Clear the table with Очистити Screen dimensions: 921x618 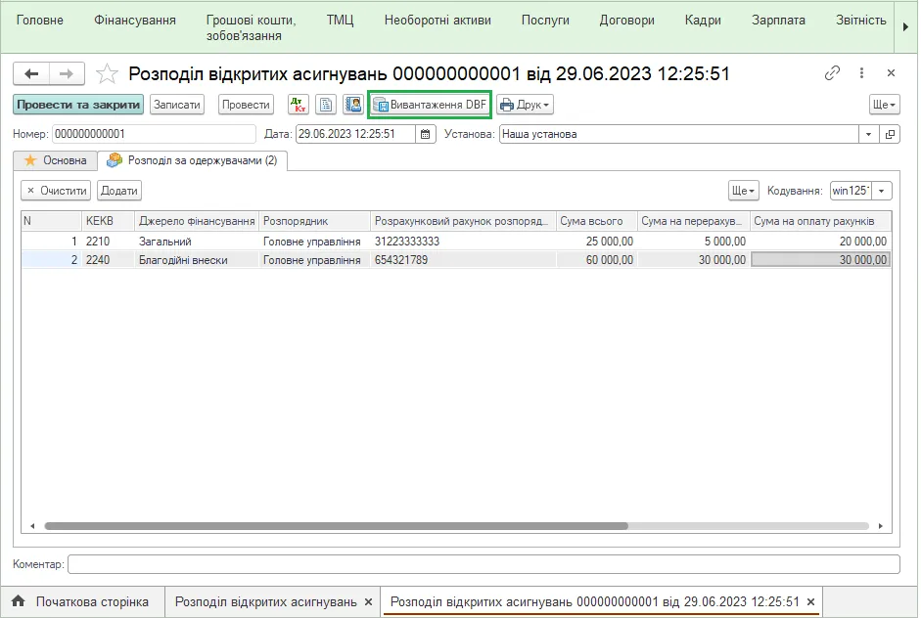point(57,191)
